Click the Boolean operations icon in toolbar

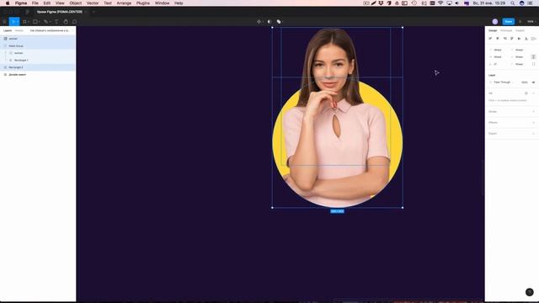pyautogui.click(x=279, y=22)
